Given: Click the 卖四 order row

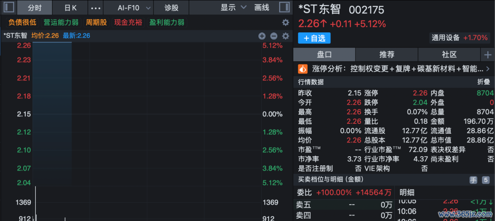Looking at the screenshot, I should (344, 216).
